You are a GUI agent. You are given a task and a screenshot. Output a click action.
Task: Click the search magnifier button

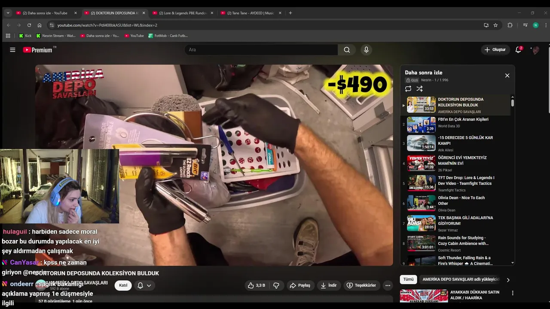coord(347,50)
